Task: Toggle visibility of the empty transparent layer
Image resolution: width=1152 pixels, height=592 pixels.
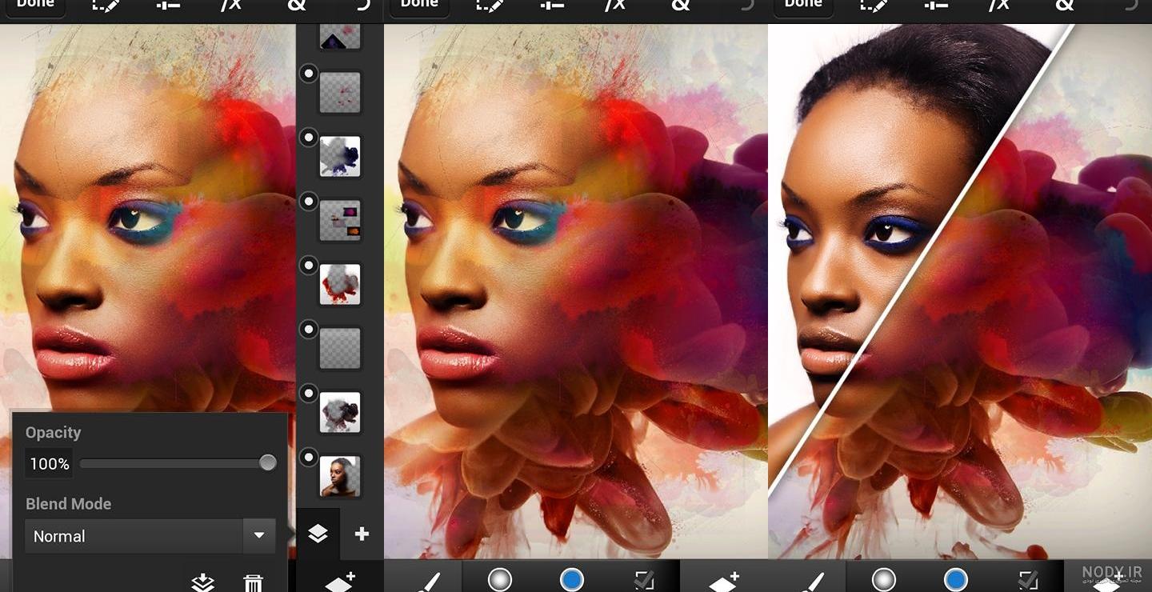Action: (x=308, y=330)
